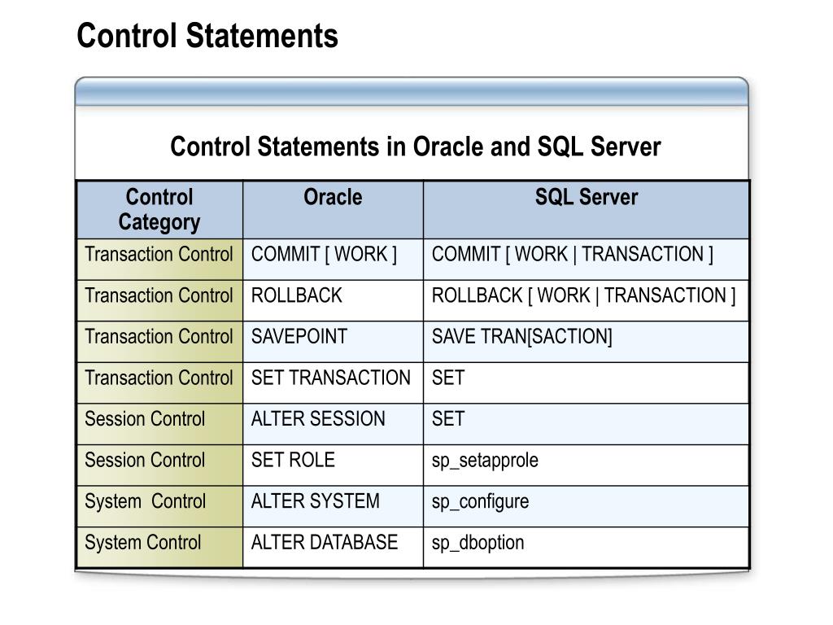Click ROLLBACK [ WORK | TRANSACTION ] cell
The width and height of the screenshot is (833, 625).
pyautogui.click(x=586, y=300)
